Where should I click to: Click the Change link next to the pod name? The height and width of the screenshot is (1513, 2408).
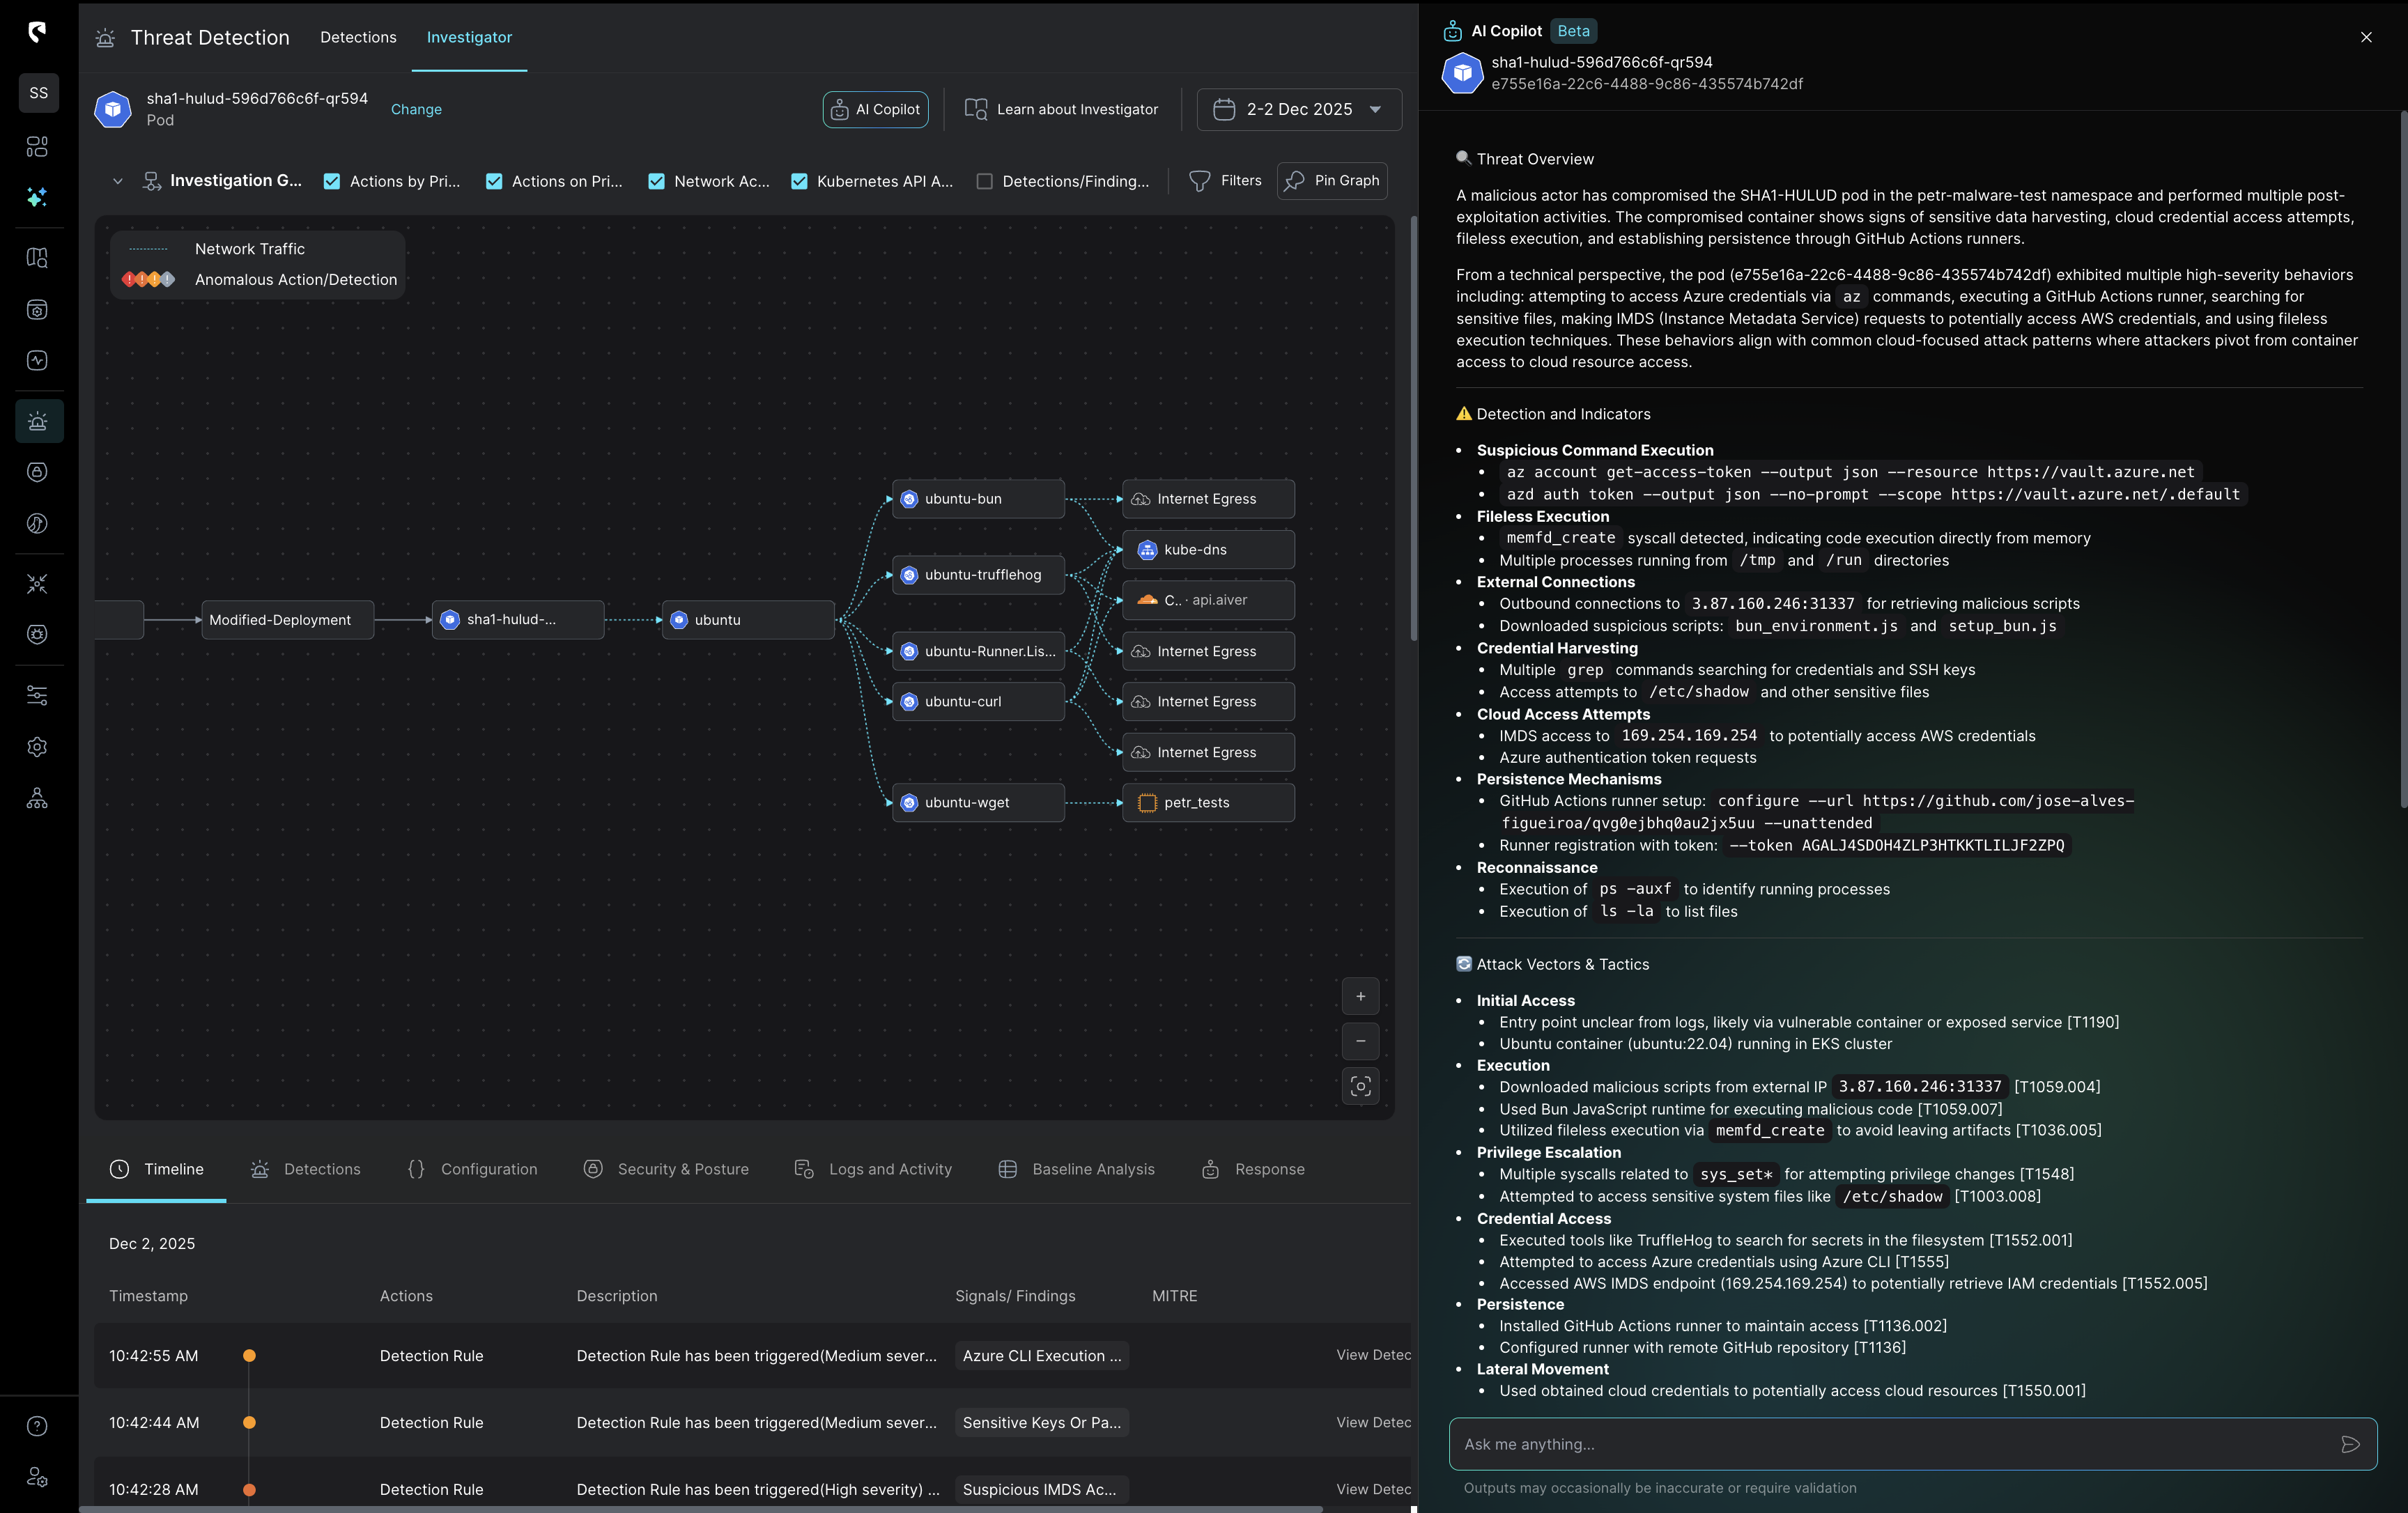point(416,109)
